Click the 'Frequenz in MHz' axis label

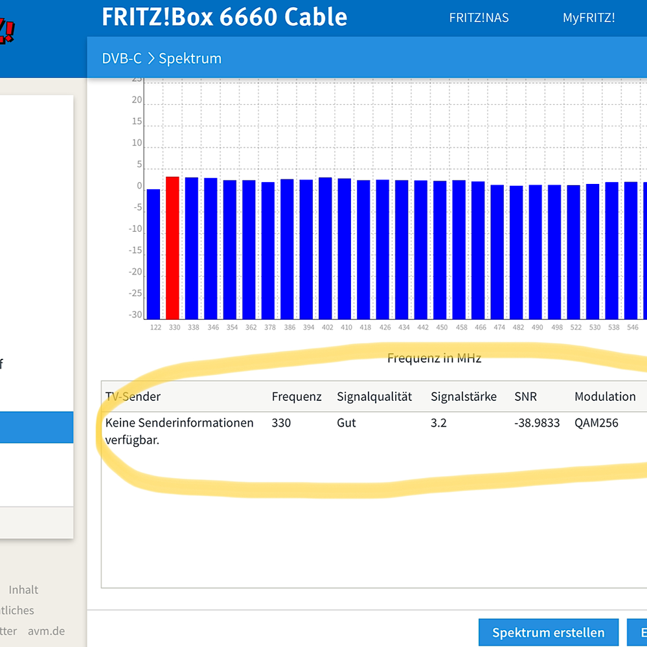[x=434, y=358]
